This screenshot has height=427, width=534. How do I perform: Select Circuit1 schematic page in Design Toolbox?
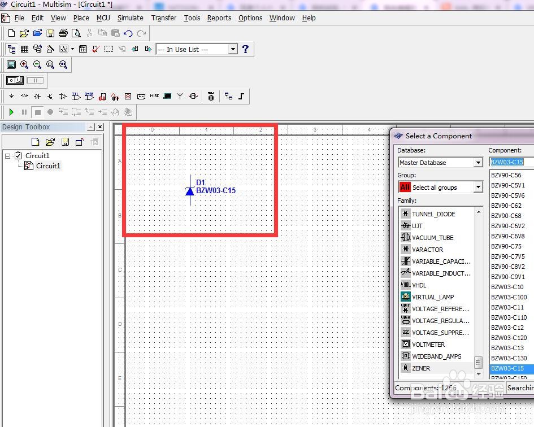(48, 166)
